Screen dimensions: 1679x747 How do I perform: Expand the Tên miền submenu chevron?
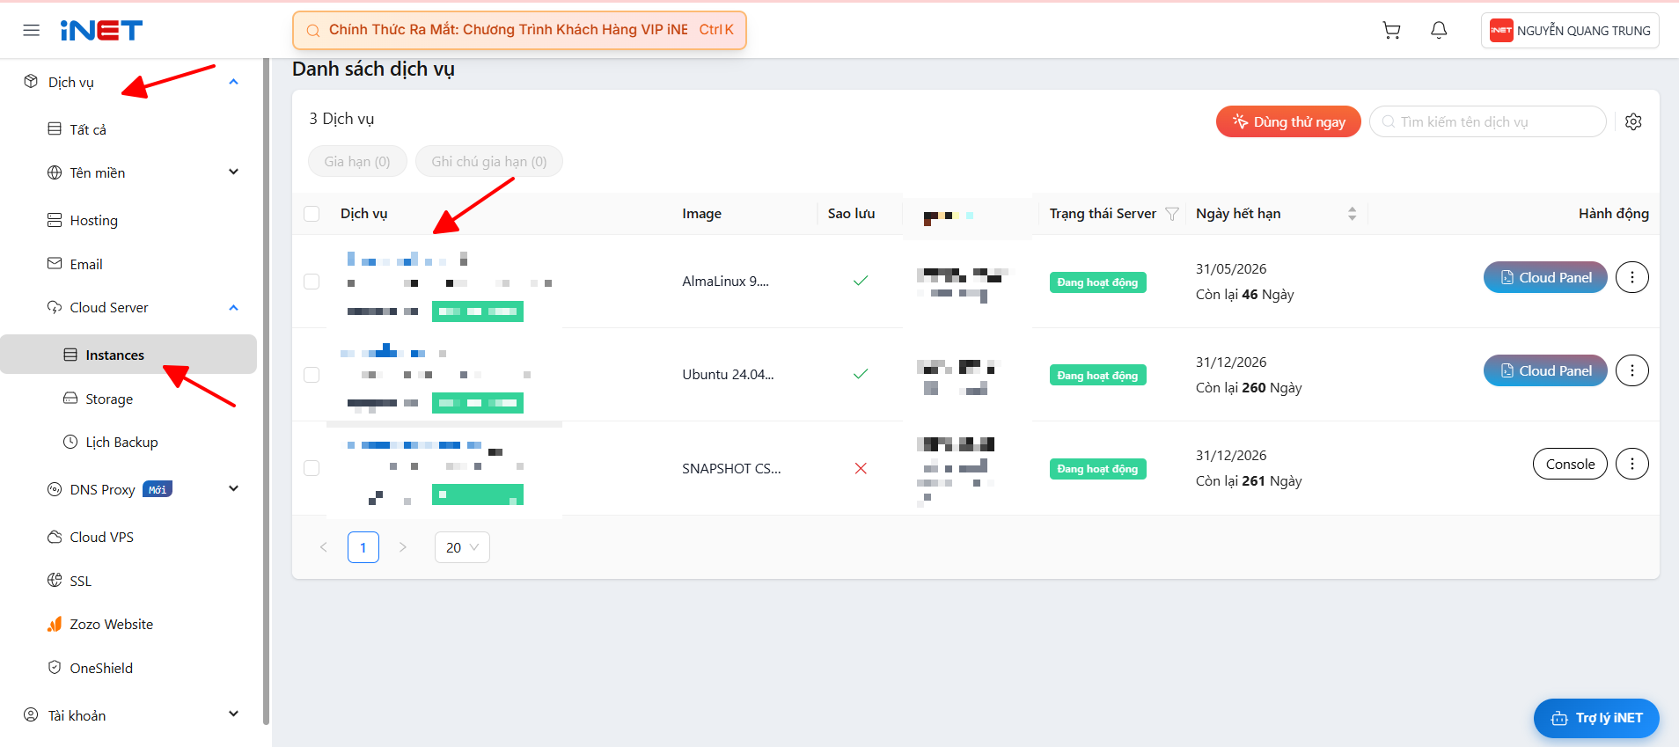click(233, 172)
